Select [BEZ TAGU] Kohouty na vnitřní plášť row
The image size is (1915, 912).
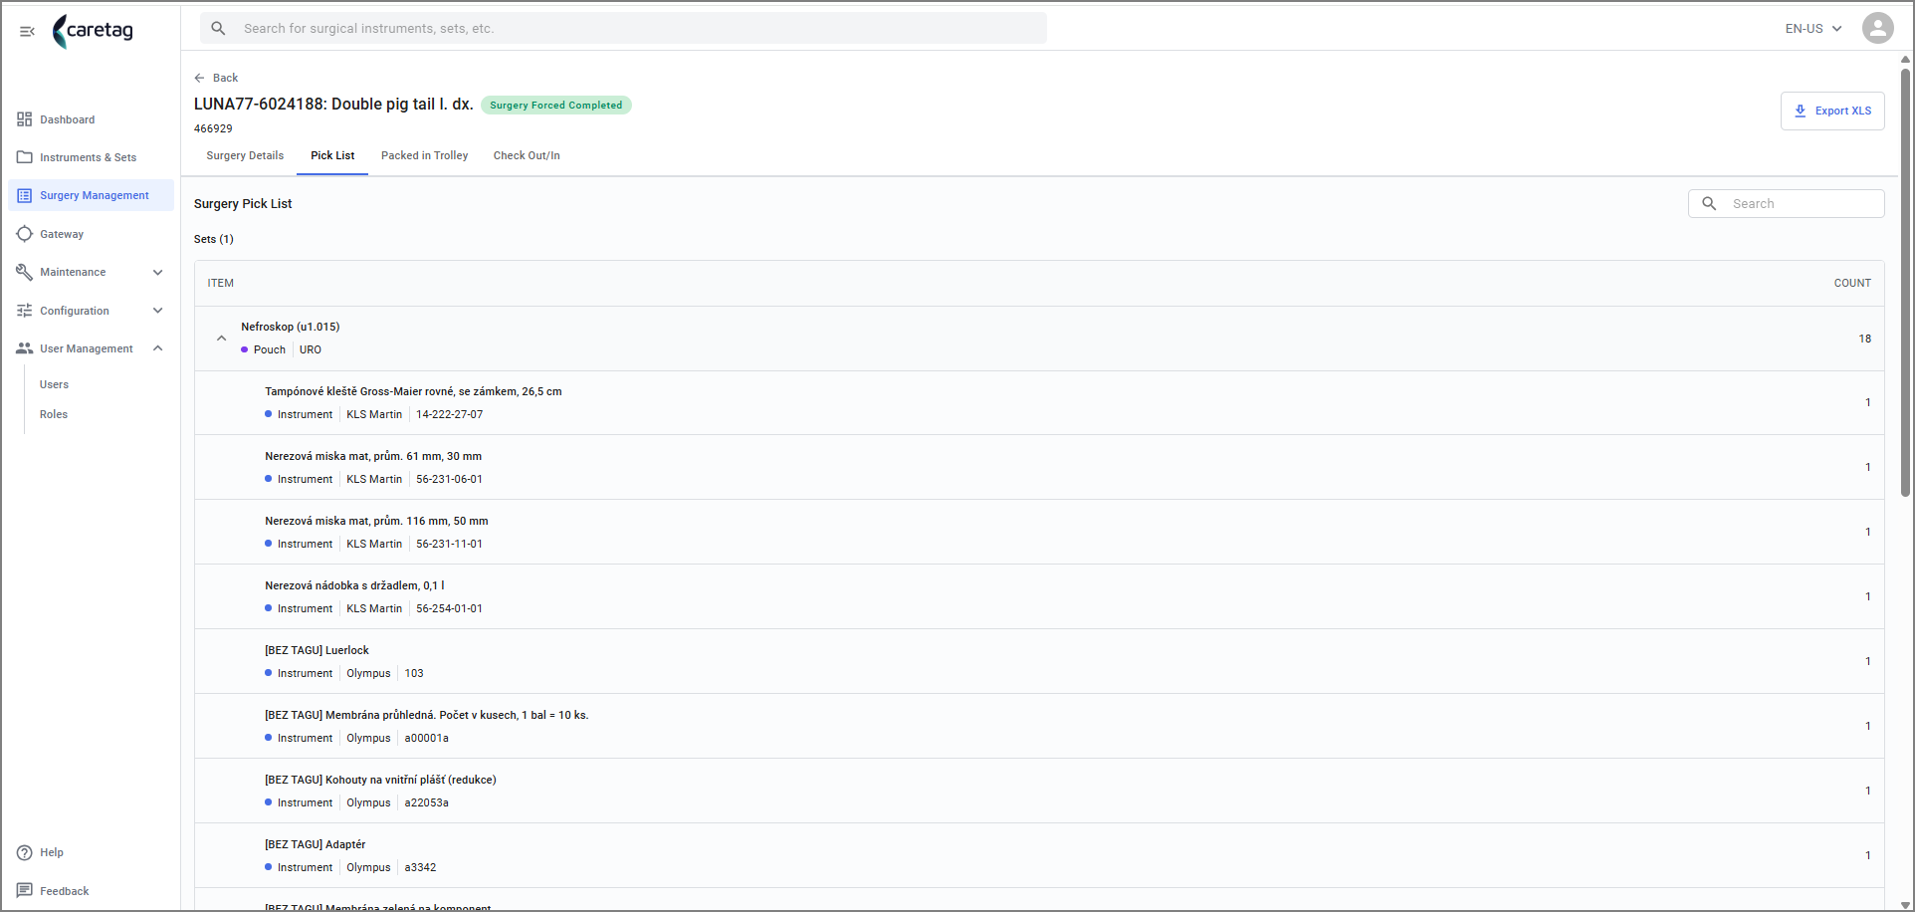[1039, 791]
